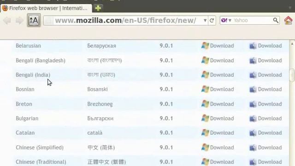This screenshot has width=295, height=166.
Task: Click the native name Bosanski
Action: coord(97,89)
